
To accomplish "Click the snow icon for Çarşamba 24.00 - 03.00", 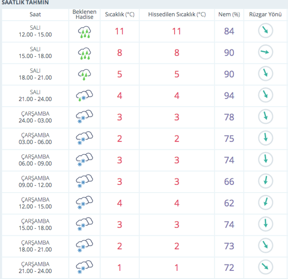I will 84,117.
